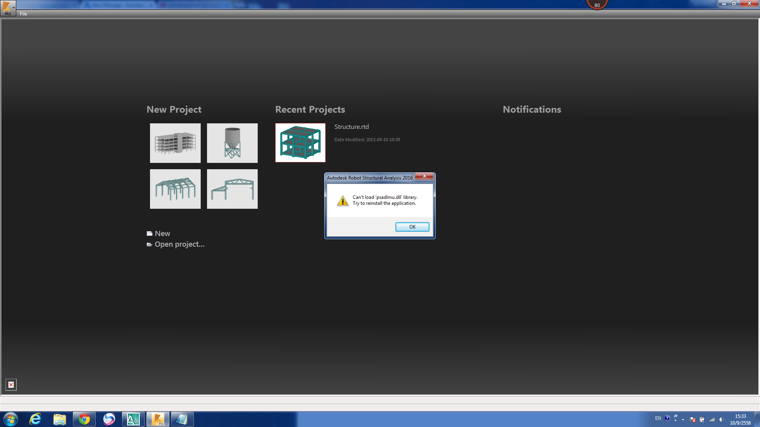Image resolution: width=760 pixels, height=427 pixels.
Task: Open the last blue-sheet taskbar application
Action: tap(182, 419)
